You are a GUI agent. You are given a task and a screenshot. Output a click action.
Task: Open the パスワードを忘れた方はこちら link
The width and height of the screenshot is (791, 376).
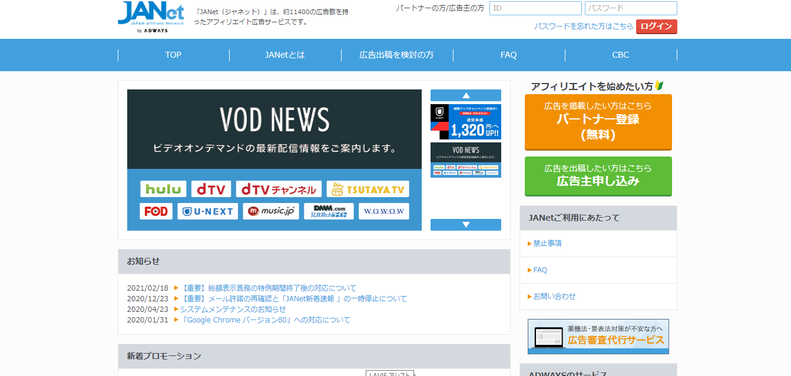coord(584,26)
